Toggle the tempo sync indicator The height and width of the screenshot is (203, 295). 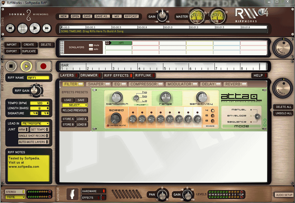(108, 126)
